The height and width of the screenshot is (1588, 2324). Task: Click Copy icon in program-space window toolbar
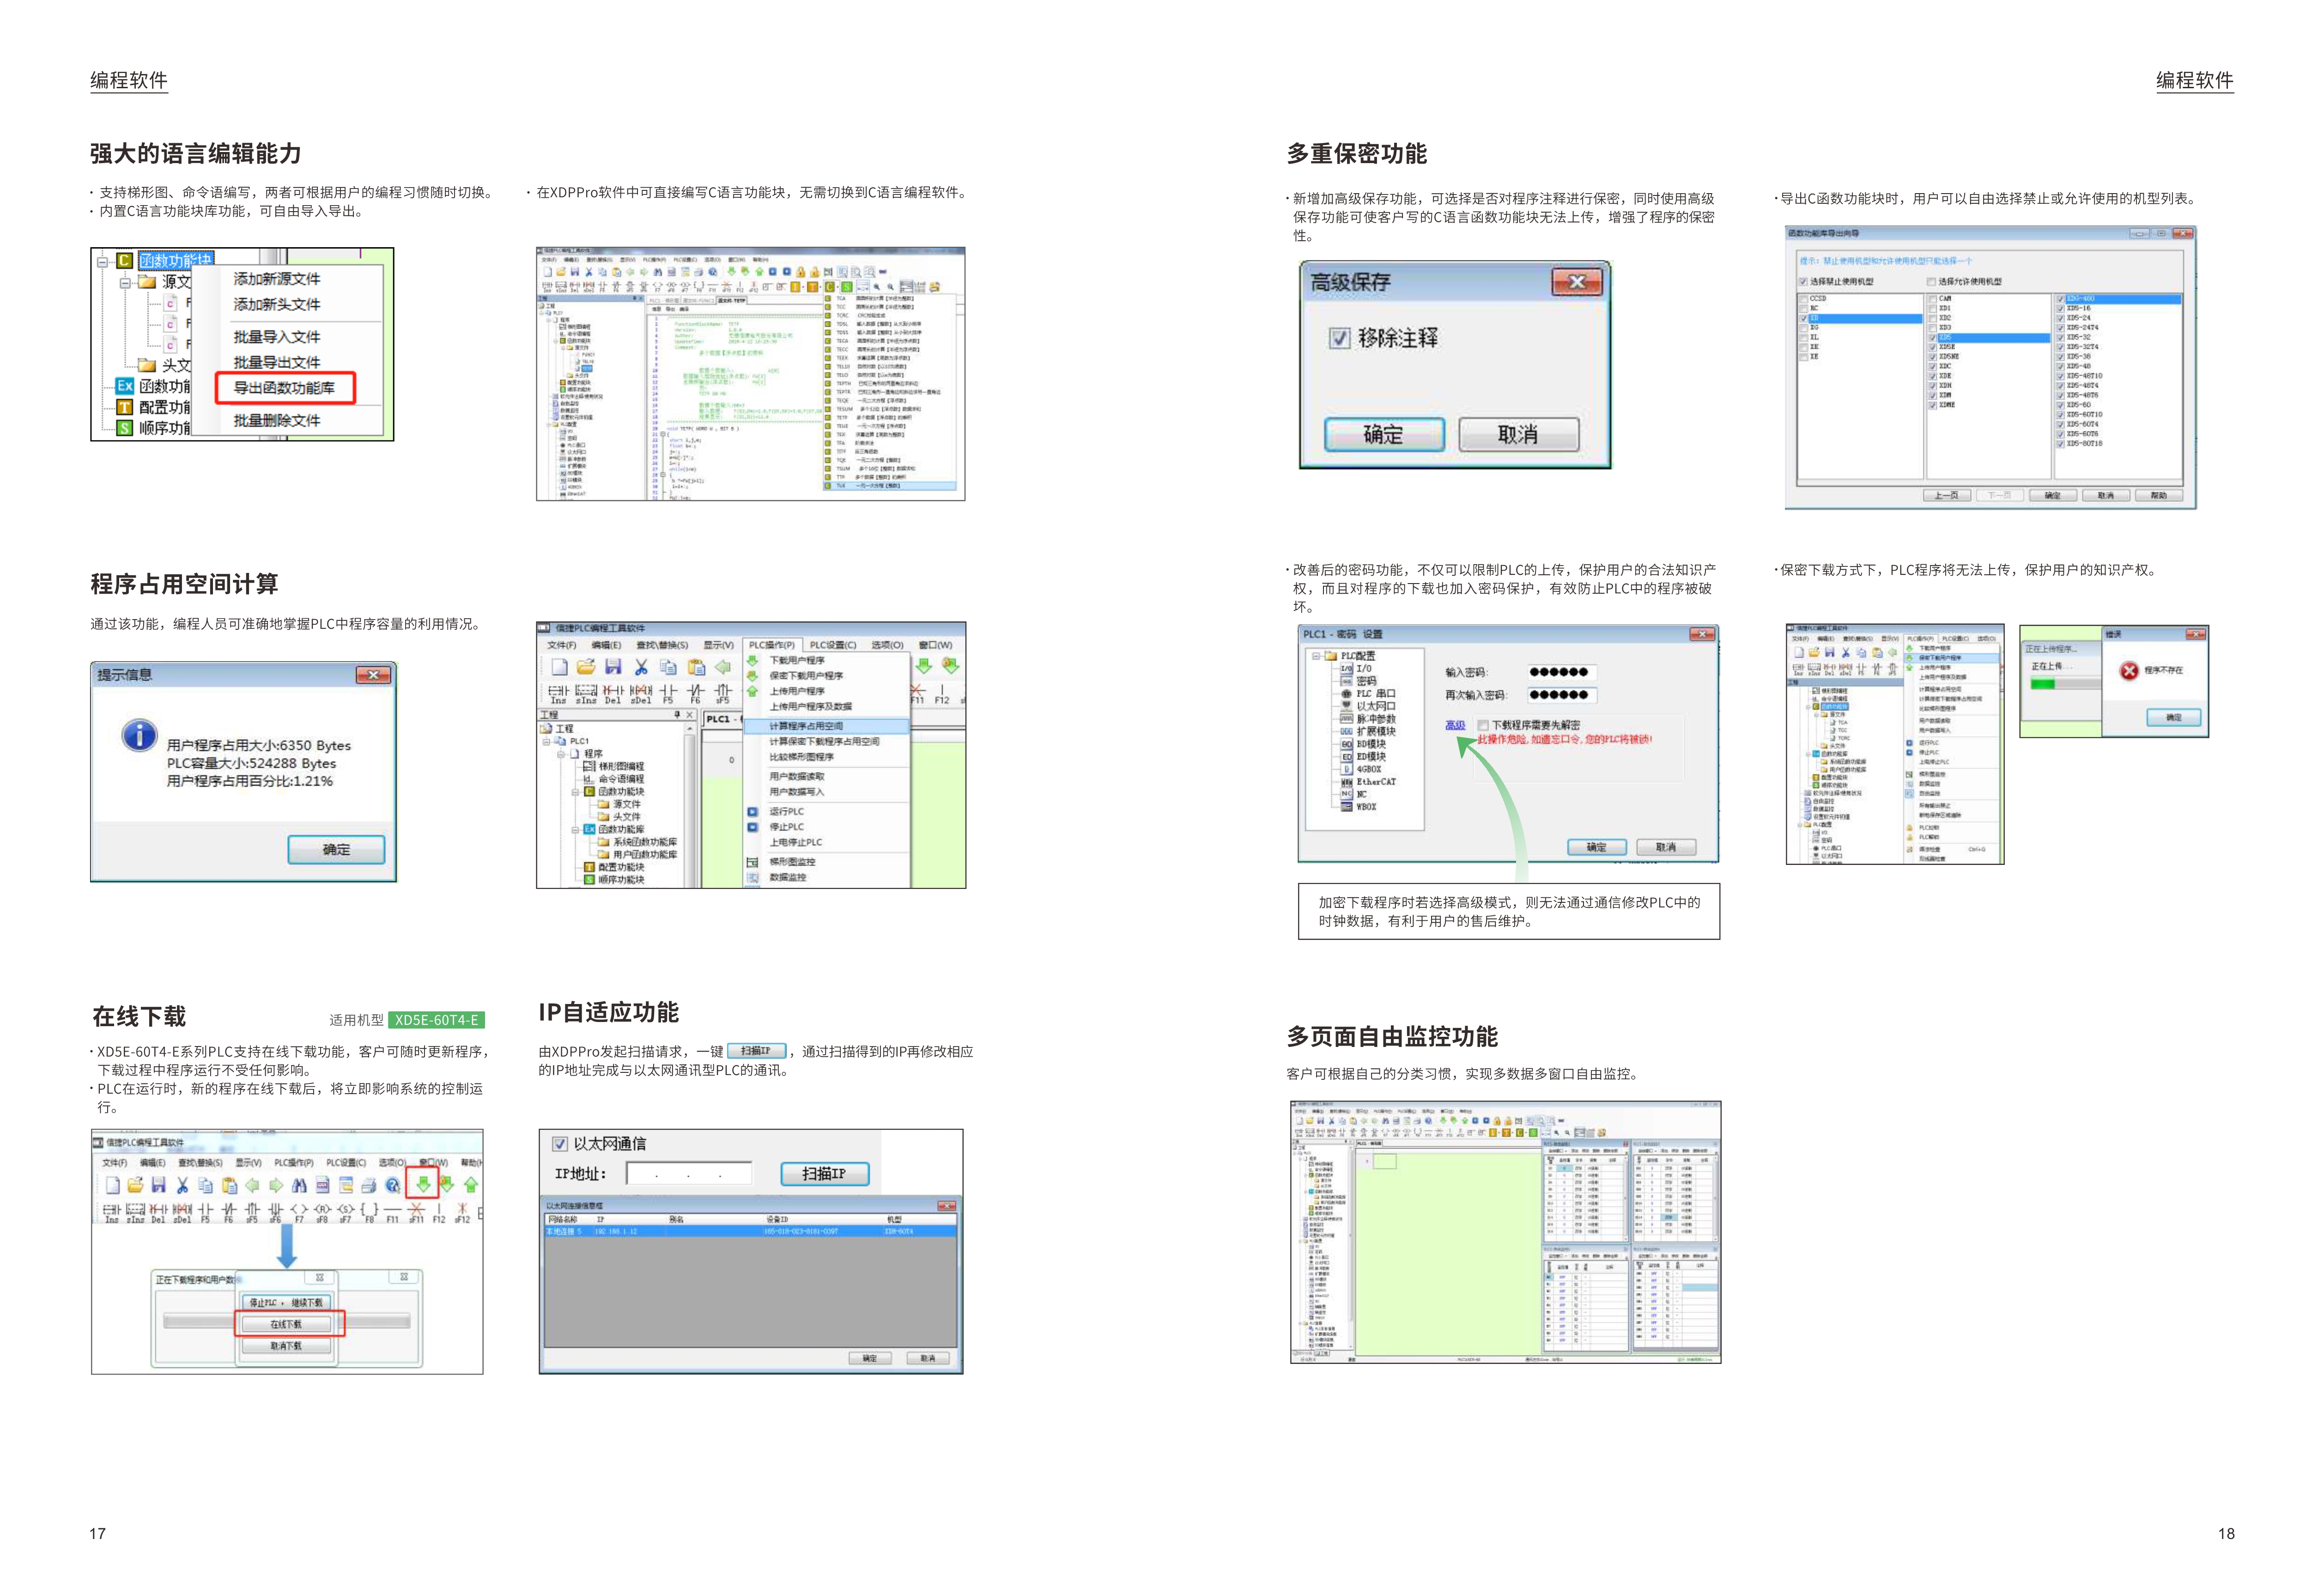point(668,667)
